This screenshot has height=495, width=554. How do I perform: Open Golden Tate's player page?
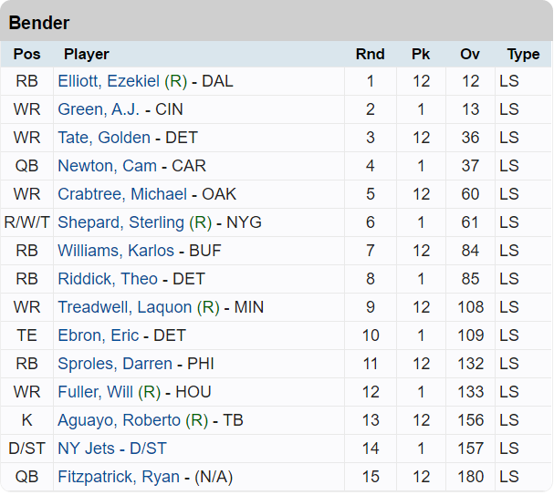tap(103, 138)
